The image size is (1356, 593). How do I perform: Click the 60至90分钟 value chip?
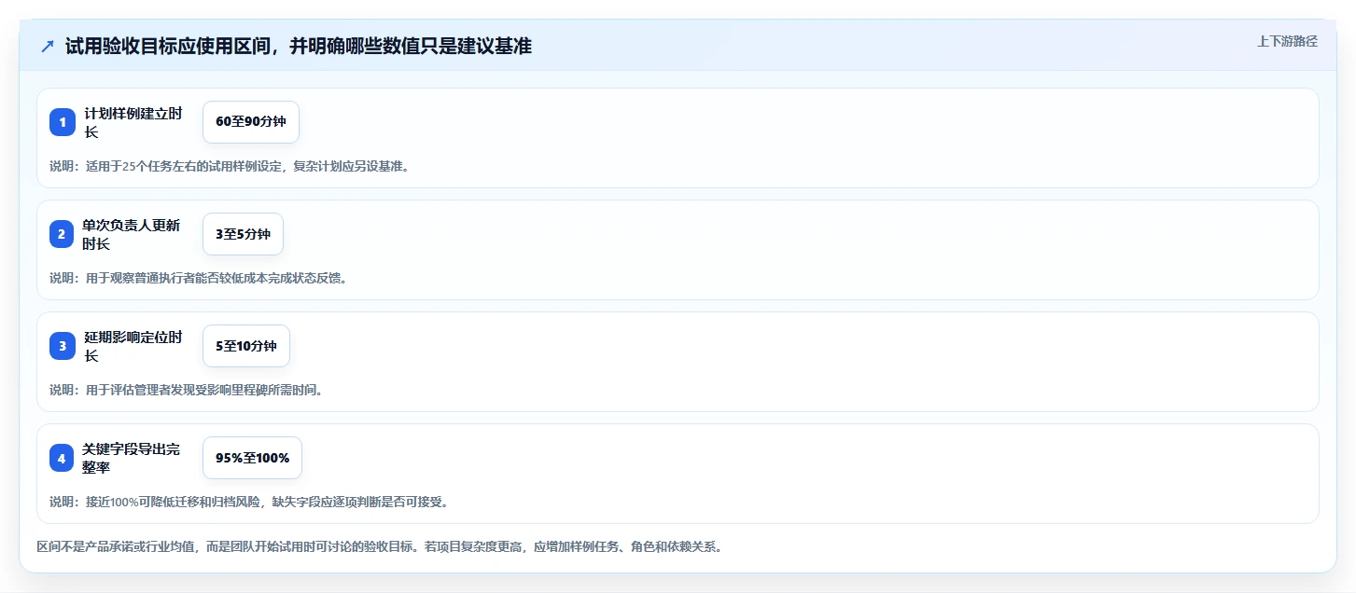click(x=251, y=122)
